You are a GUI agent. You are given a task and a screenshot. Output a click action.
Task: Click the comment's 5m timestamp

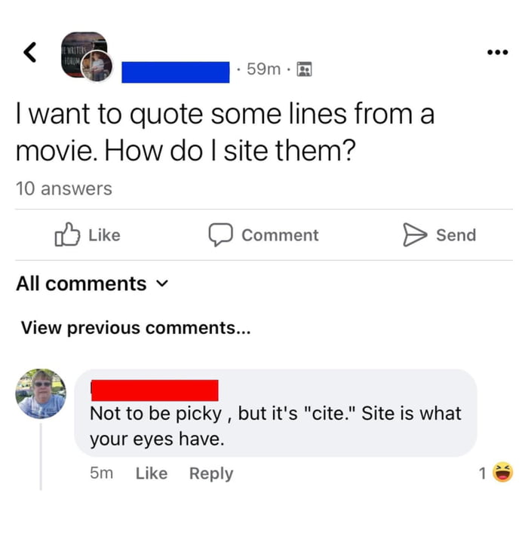point(100,473)
